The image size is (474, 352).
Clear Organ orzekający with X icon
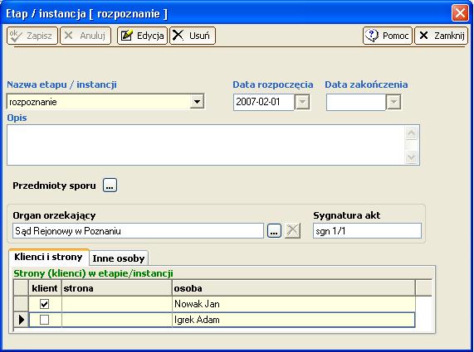pyautogui.click(x=292, y=231)
